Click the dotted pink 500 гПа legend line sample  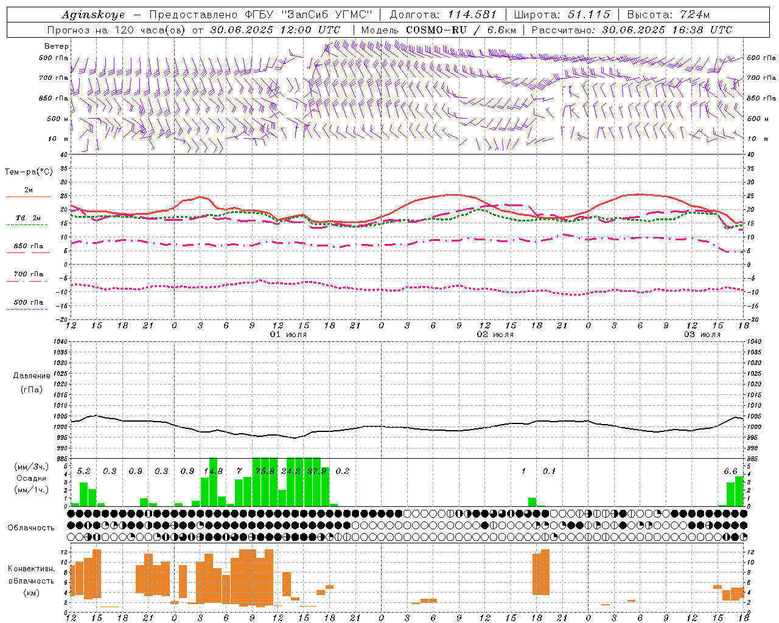click(27, 310)
